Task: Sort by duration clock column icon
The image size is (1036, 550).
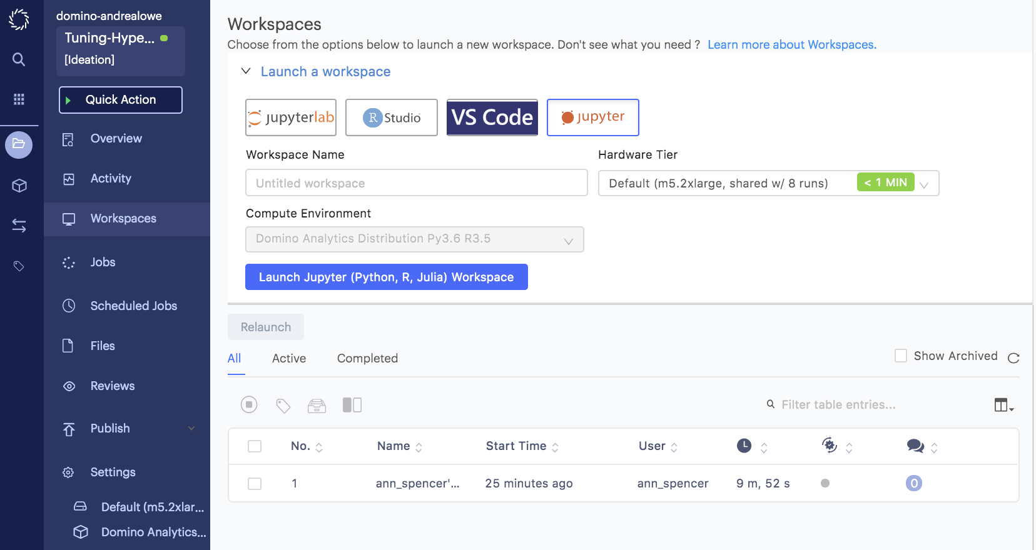Action: coord(744,446)
